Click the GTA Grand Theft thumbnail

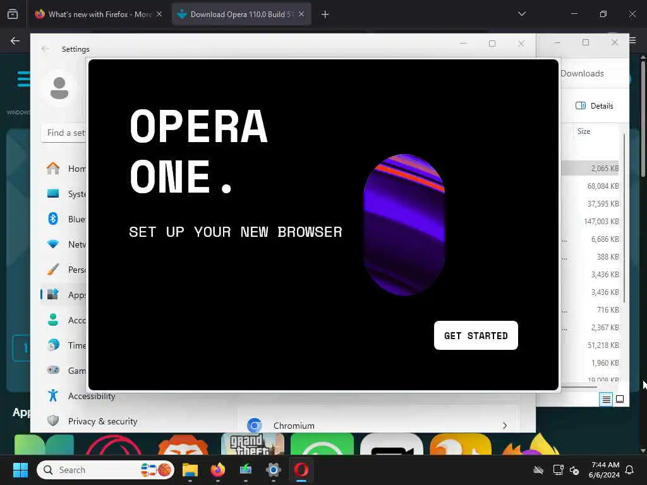pyautogui.click(x=253, y=444)
